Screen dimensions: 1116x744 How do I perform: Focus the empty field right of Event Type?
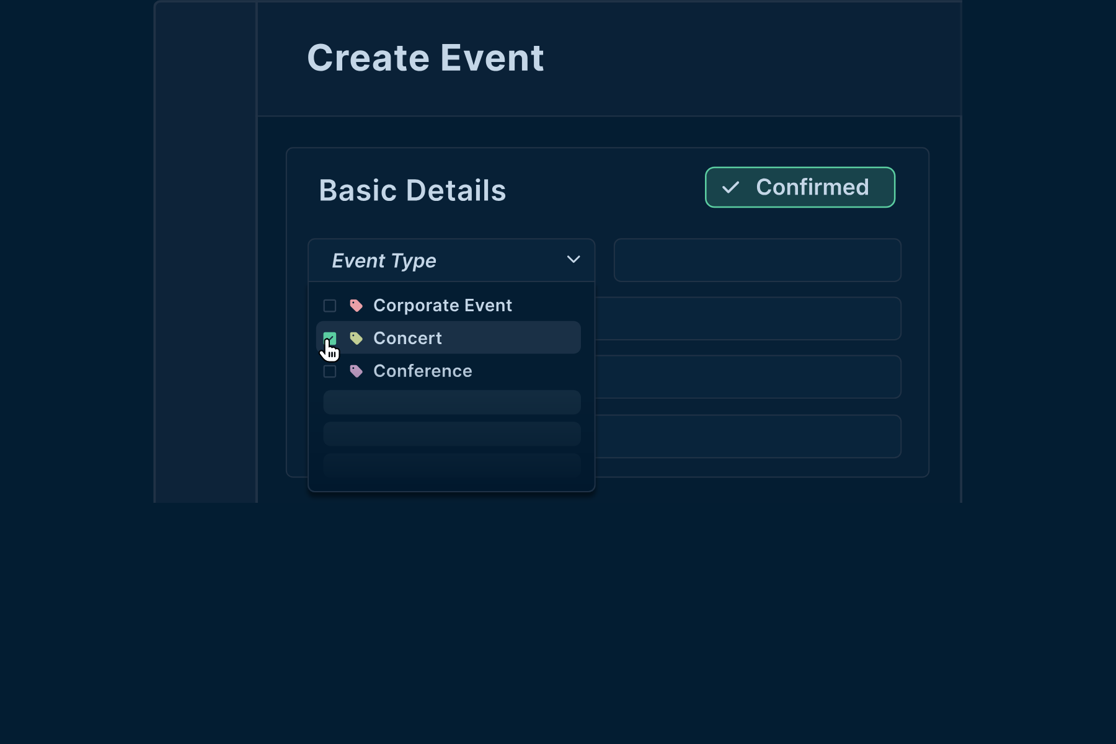(757, 260)
